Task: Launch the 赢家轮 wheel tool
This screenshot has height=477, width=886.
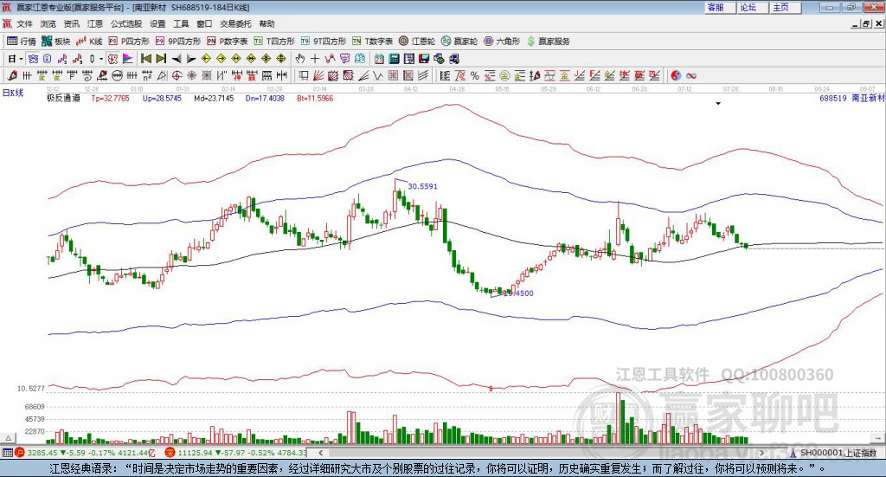Action: (459, 42)
